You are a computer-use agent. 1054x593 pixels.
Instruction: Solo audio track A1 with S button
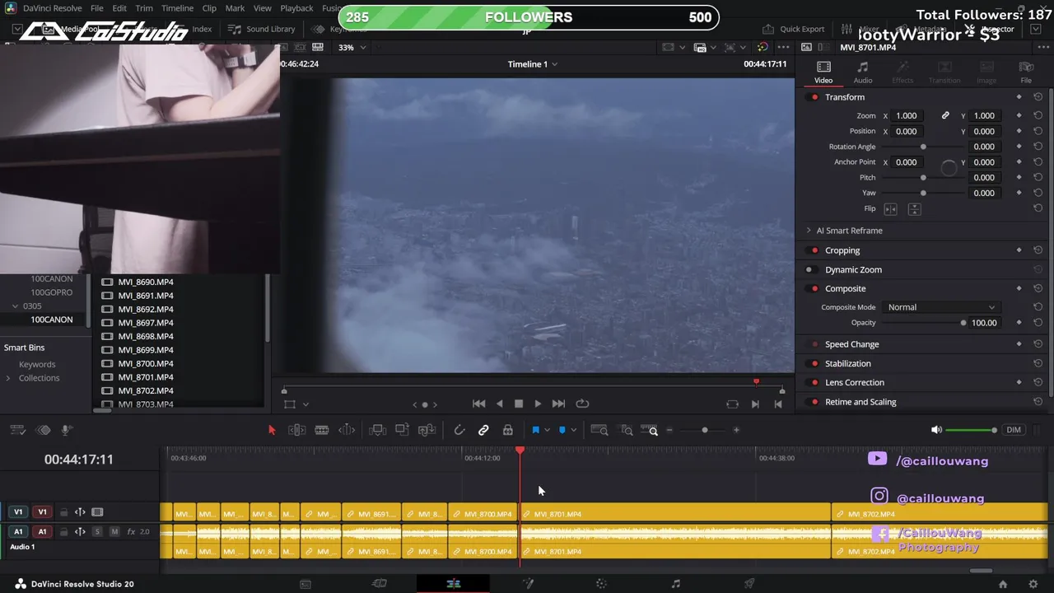pos(97,532)
